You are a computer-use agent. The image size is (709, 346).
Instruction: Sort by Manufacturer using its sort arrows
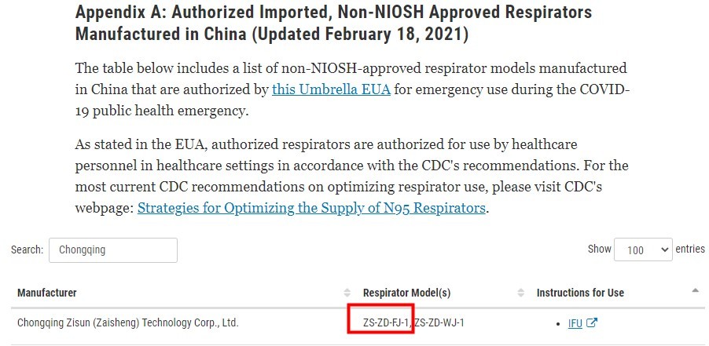click(347, 293)
